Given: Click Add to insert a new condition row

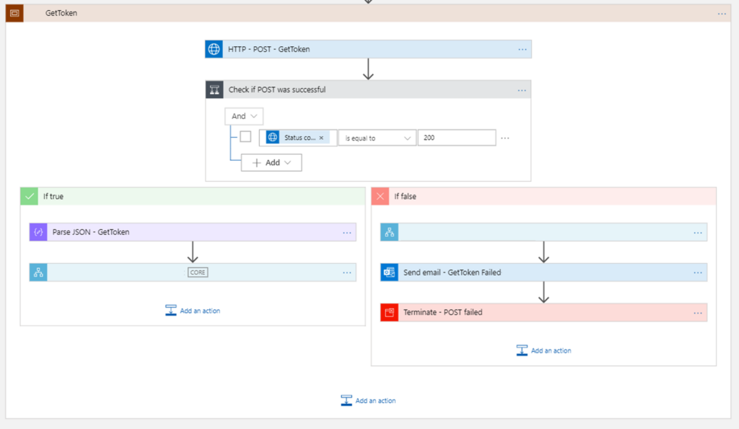Looking at the screenshot, I should tap(271, 162).
